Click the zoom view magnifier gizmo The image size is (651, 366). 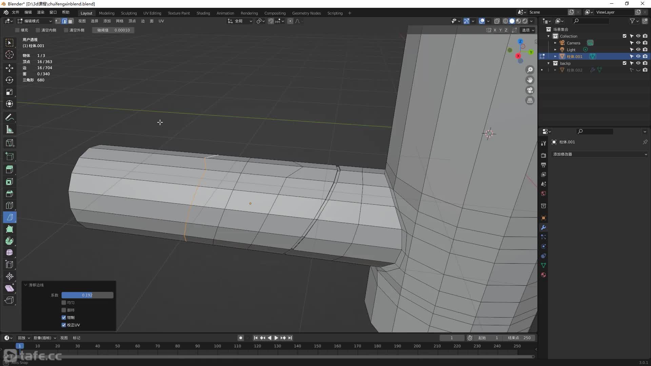point(530,70)
